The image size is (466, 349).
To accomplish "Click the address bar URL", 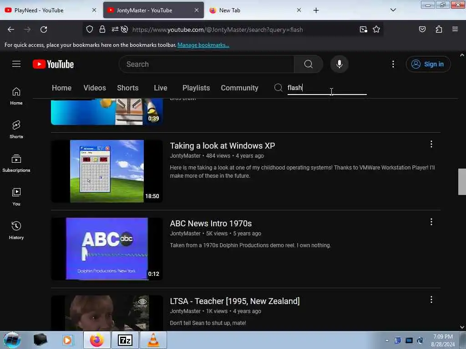I will (x=218, y=30).
